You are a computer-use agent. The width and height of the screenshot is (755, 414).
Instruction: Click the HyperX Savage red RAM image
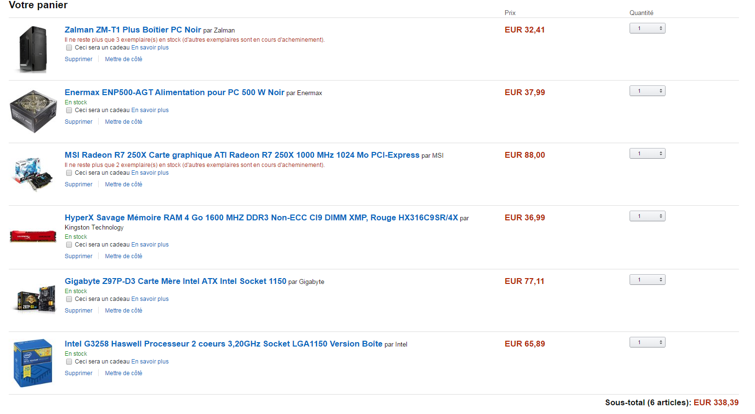(x=33, y=236)
